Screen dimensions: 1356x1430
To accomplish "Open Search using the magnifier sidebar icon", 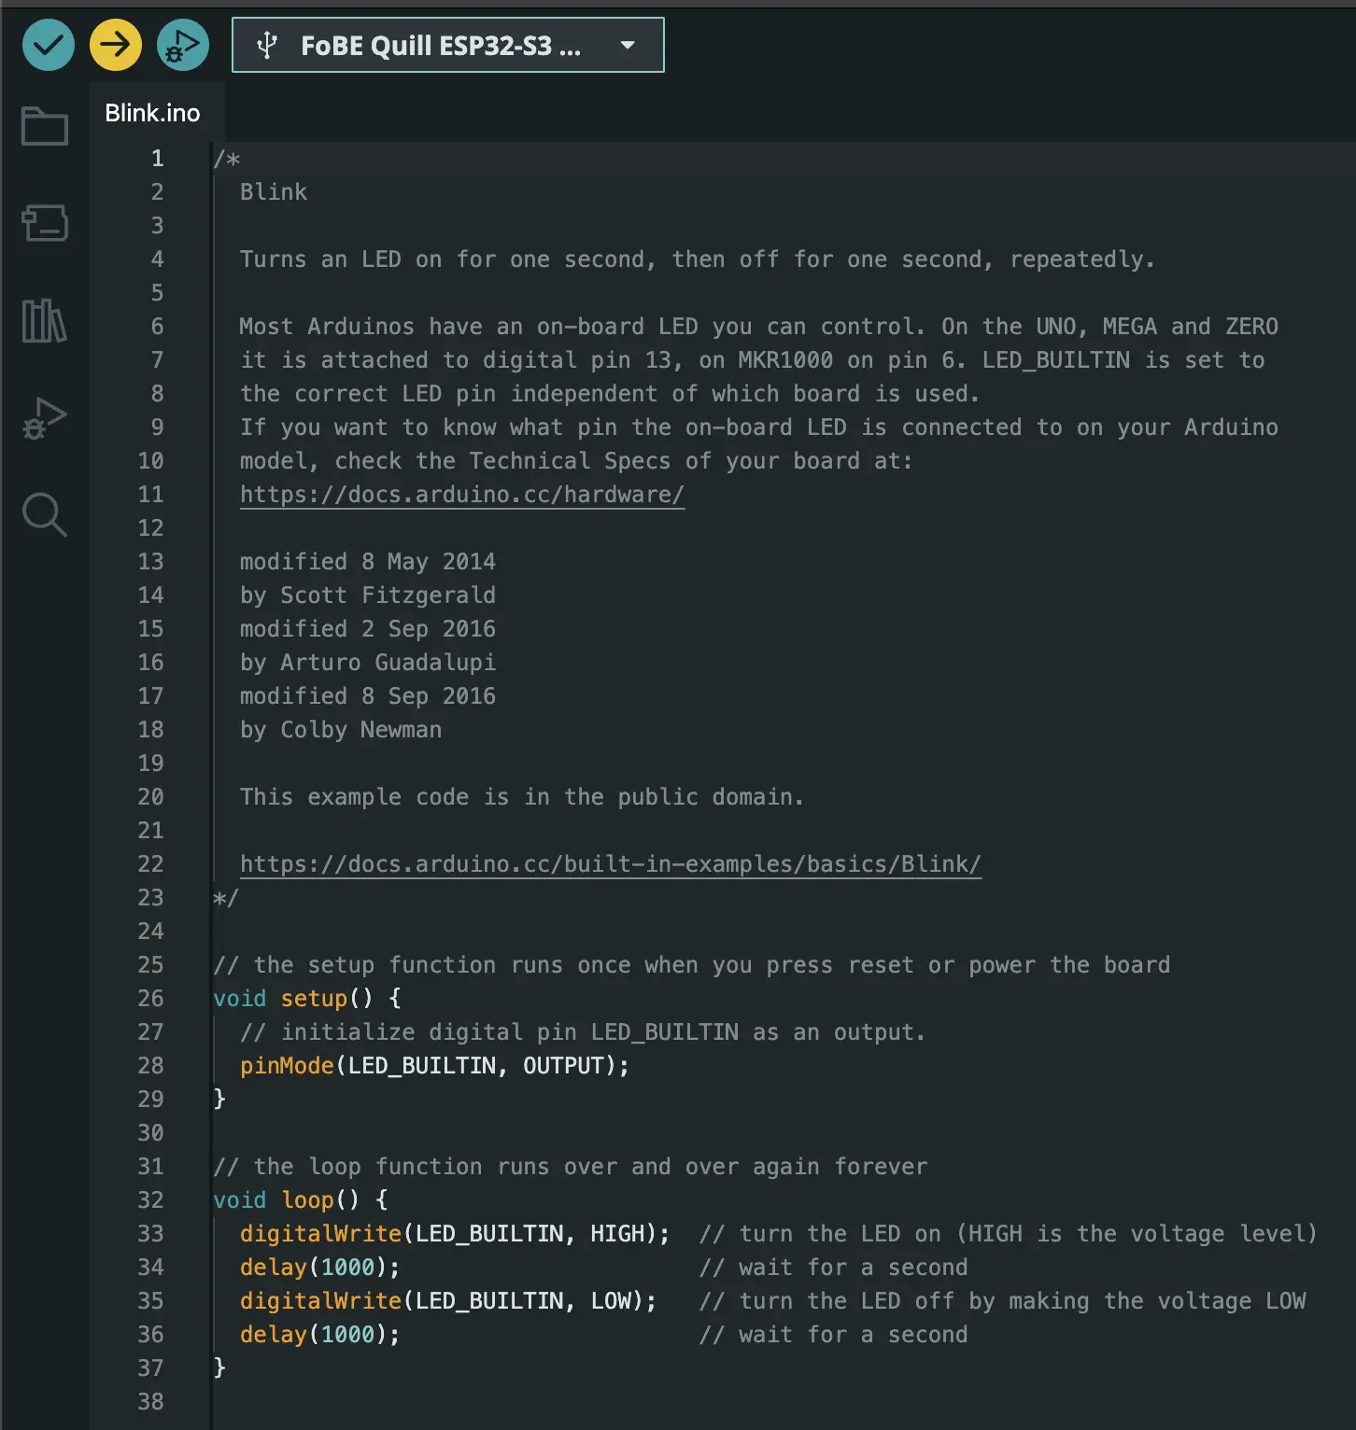I will click(x=44, y=515).
